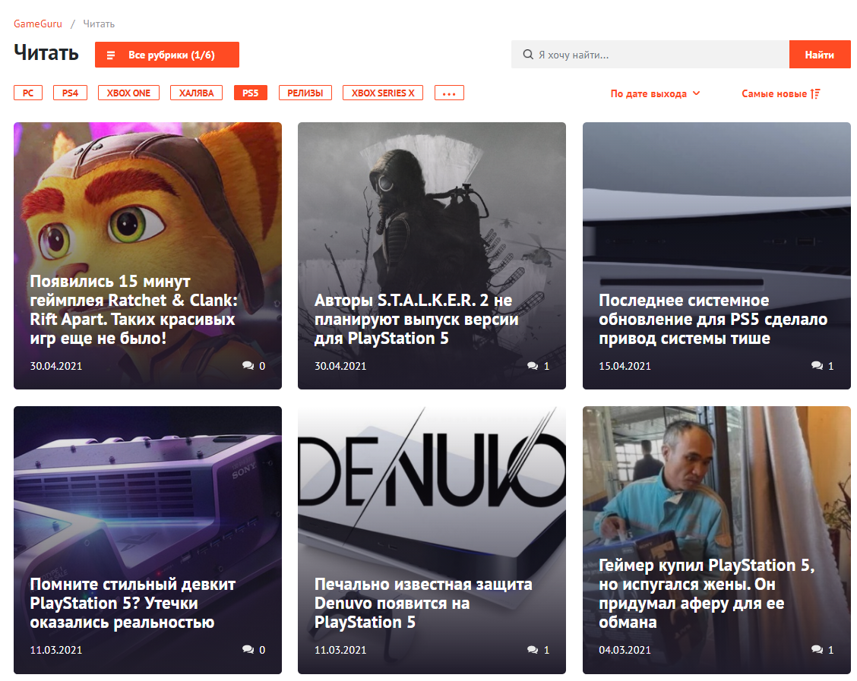Focus the Я хочу найти search field
The height and width of the screenshot is (681, 857).
tap(650, 55)
